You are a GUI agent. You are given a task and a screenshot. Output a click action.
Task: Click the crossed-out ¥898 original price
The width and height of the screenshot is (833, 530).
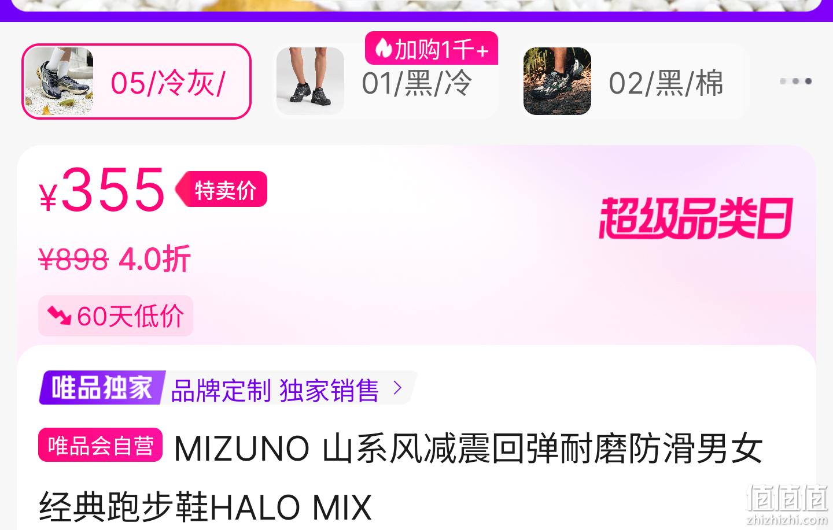pyautogui.click(x=73, y=259)
